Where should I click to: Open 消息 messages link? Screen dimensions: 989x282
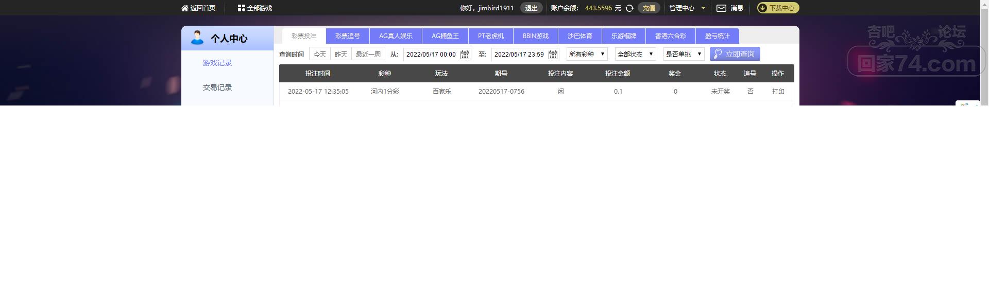(x=737, y=8)
